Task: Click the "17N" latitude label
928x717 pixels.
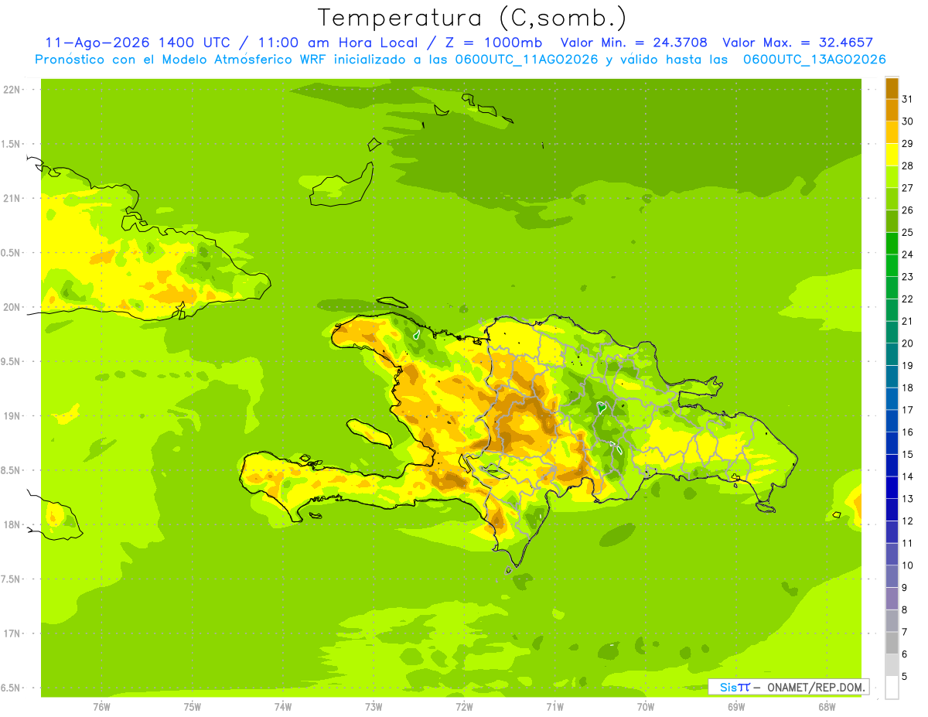Action: (12, 633)
